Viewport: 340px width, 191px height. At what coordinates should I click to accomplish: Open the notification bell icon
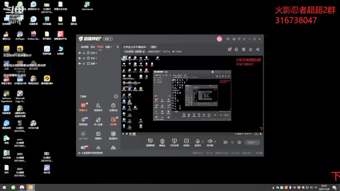250,49
